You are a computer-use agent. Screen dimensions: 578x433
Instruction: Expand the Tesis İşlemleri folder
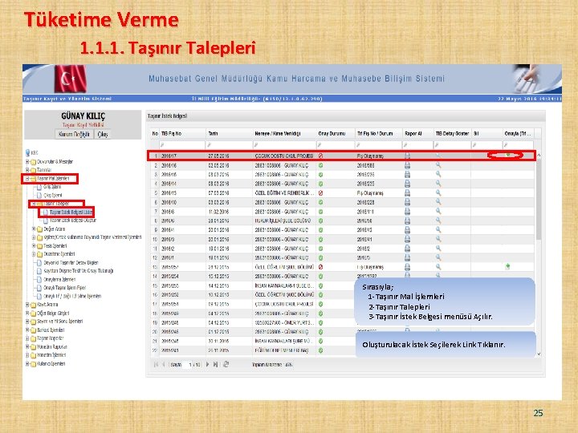[x=34, y=246]
